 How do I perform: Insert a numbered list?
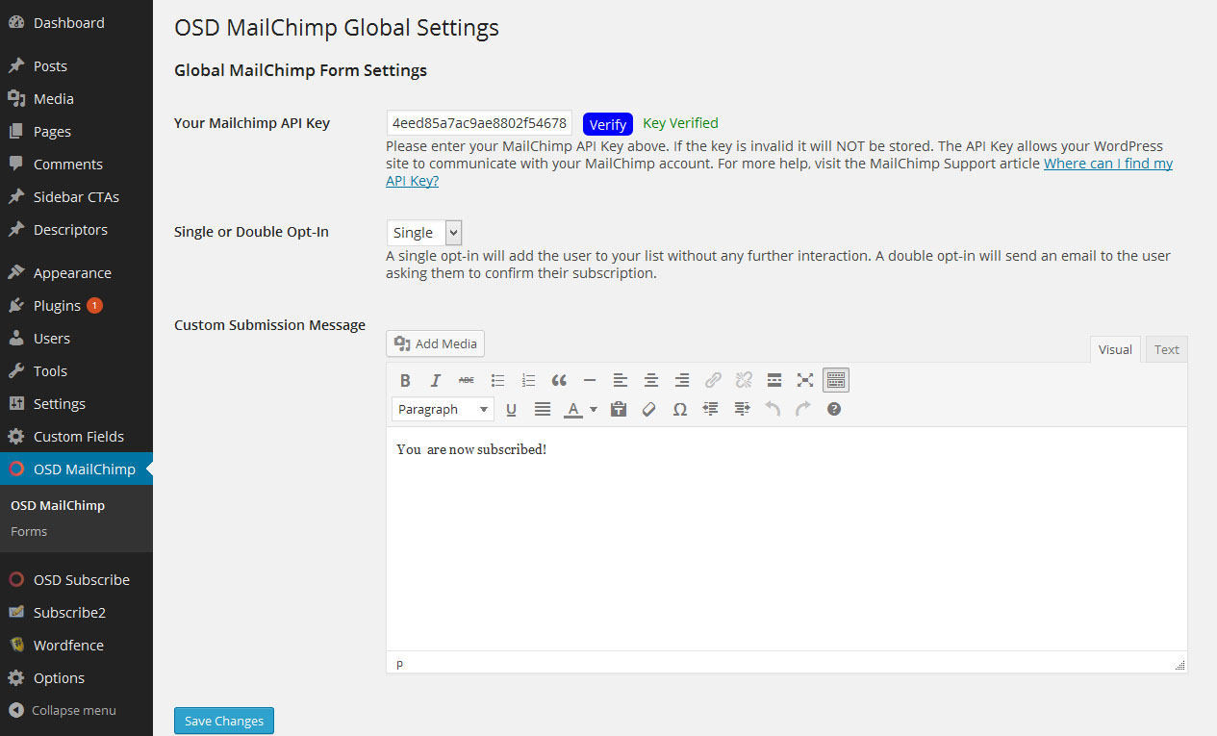click(528, 380)
